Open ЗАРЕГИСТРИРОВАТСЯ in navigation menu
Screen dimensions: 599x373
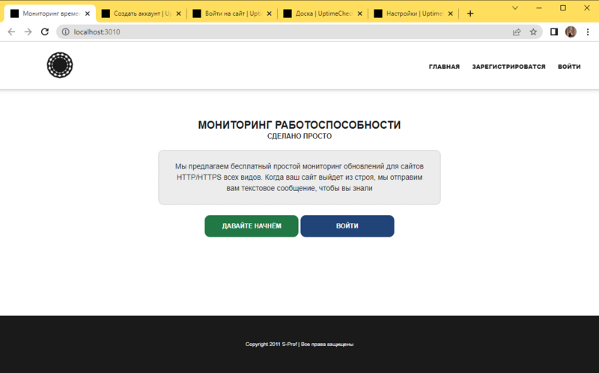click(x=509, y=67)
